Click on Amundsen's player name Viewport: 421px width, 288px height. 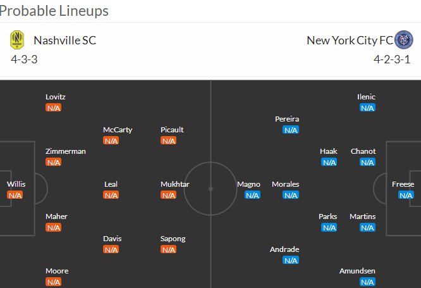(x=357, y=271)
